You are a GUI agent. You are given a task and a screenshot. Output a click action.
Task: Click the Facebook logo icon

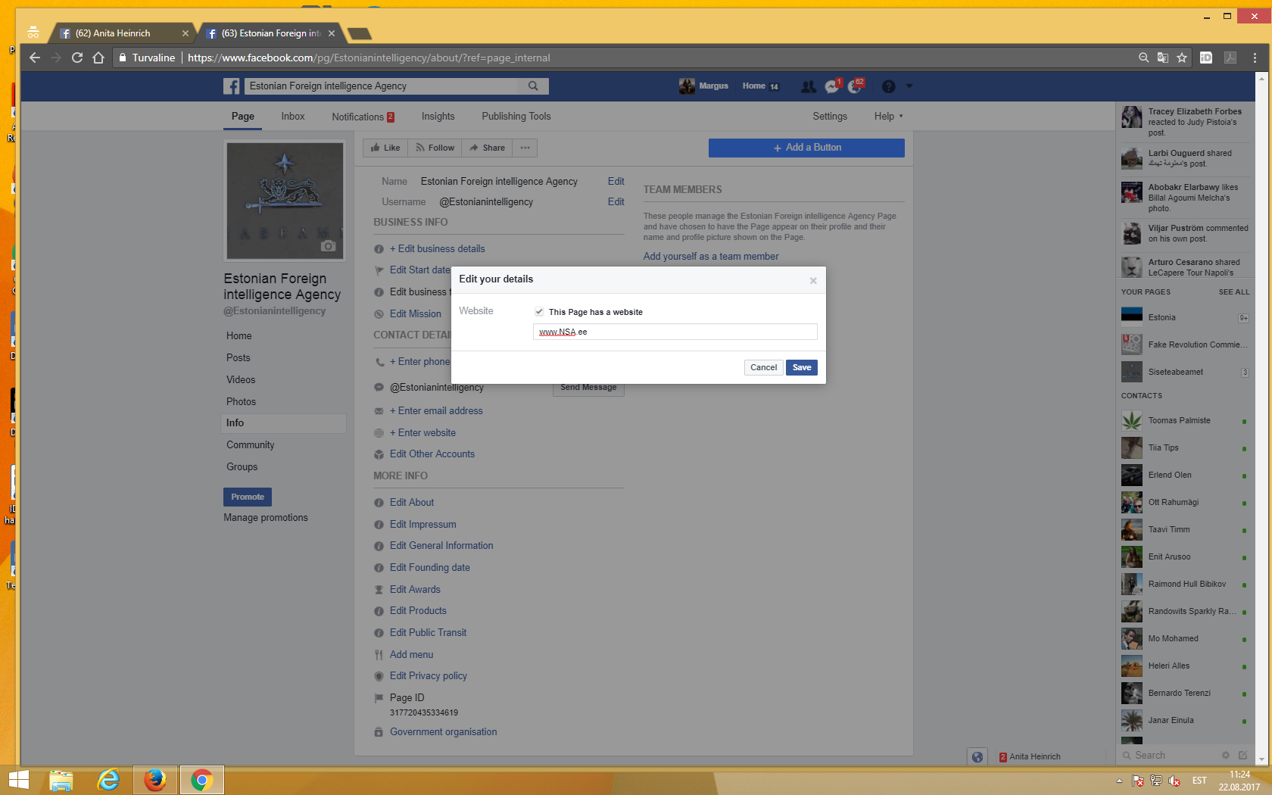[231, 86]
